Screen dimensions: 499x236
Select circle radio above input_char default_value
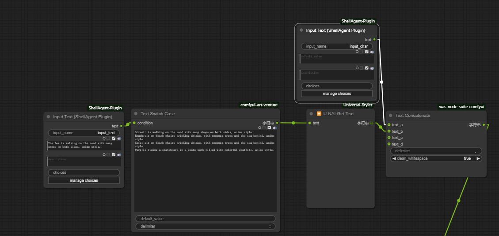[x=357, y=52]
